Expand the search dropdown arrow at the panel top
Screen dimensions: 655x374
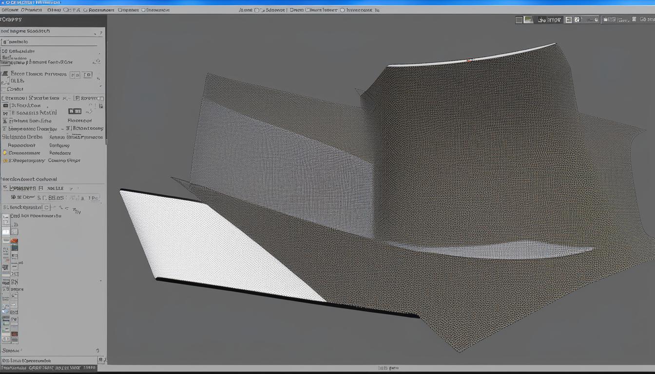[96, 32]
